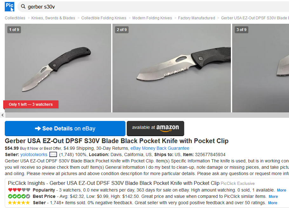This screenshot has height=208, width=289.
Task: Expand More on the Best Price insight
Action: (x=273, y=197)
